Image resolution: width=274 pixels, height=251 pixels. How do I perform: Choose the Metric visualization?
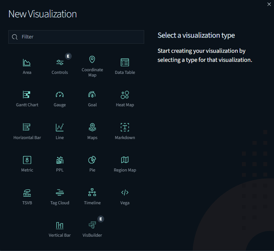click(x=27, y=164)
